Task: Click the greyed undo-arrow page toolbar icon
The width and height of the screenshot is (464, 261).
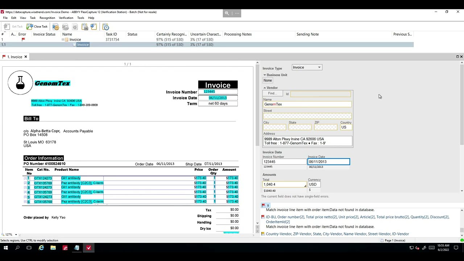Action: 75,26
